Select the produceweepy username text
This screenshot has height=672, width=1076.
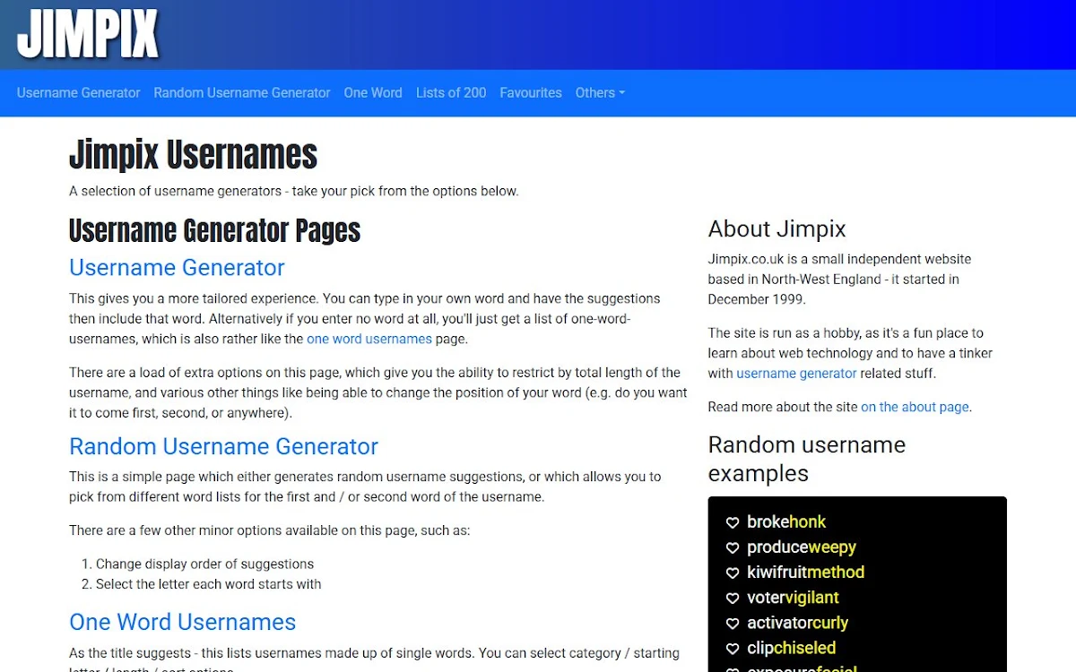pos(802,547)
